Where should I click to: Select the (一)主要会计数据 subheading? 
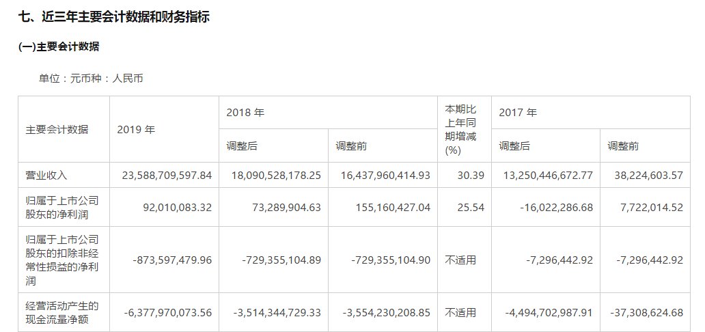[59, 47]
